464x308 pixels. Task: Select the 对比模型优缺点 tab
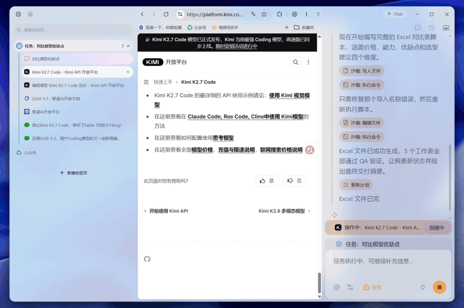pyautogui.click(x=77, y=59)
